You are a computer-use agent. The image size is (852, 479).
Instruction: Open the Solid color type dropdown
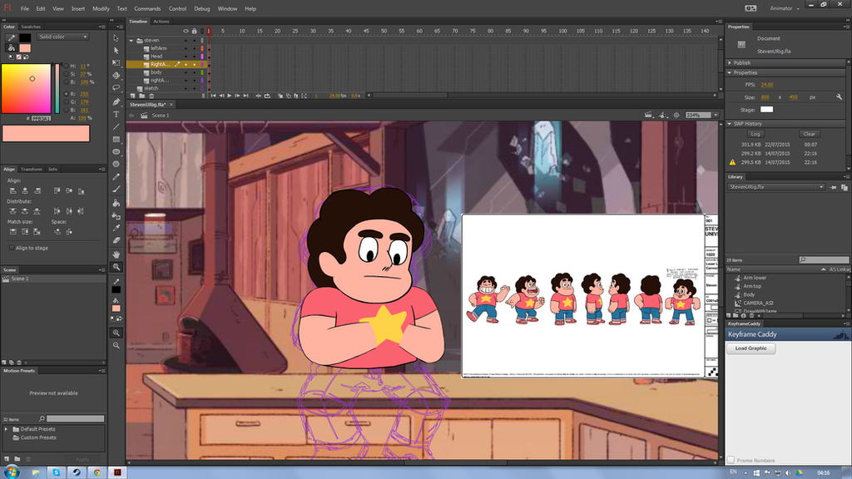coord(63,37)
